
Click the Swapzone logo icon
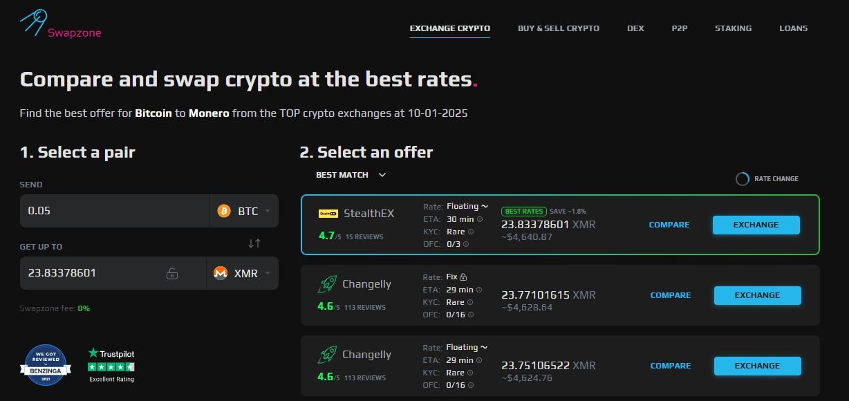(x=32, y=23)
